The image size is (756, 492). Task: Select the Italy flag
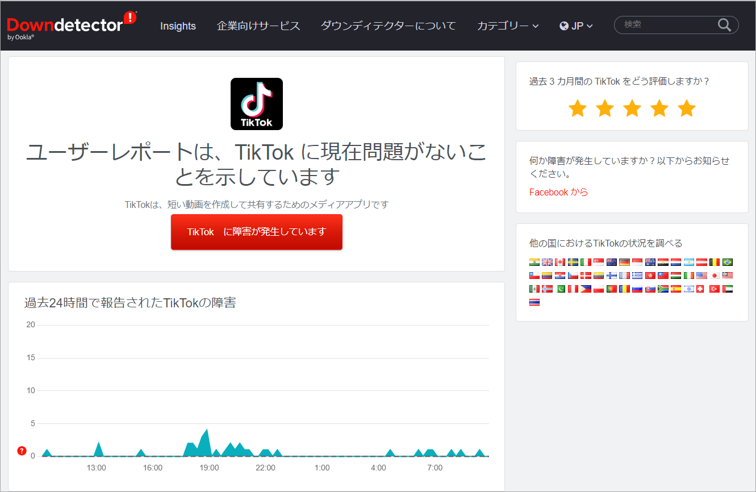point(586,262)
